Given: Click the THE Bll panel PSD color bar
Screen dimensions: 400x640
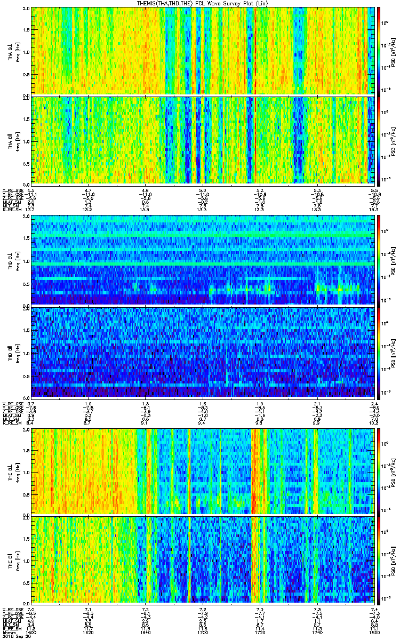Looking at the screenshot, I should coord(379,560).
